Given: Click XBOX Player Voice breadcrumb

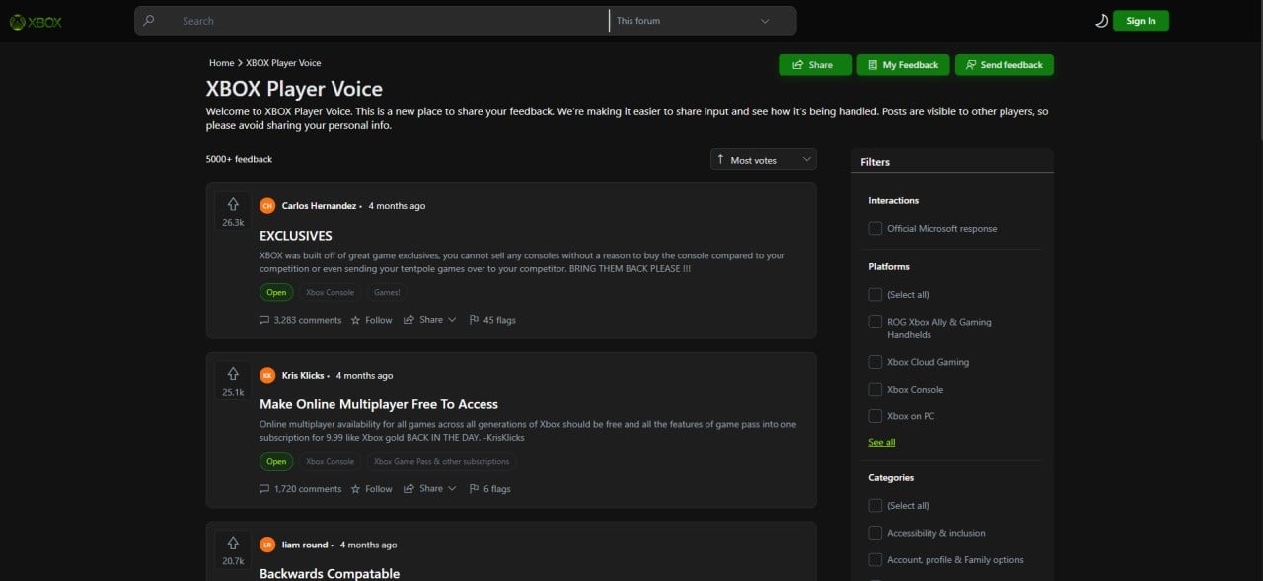Looking at the screenshot, I should pos(283,63).
